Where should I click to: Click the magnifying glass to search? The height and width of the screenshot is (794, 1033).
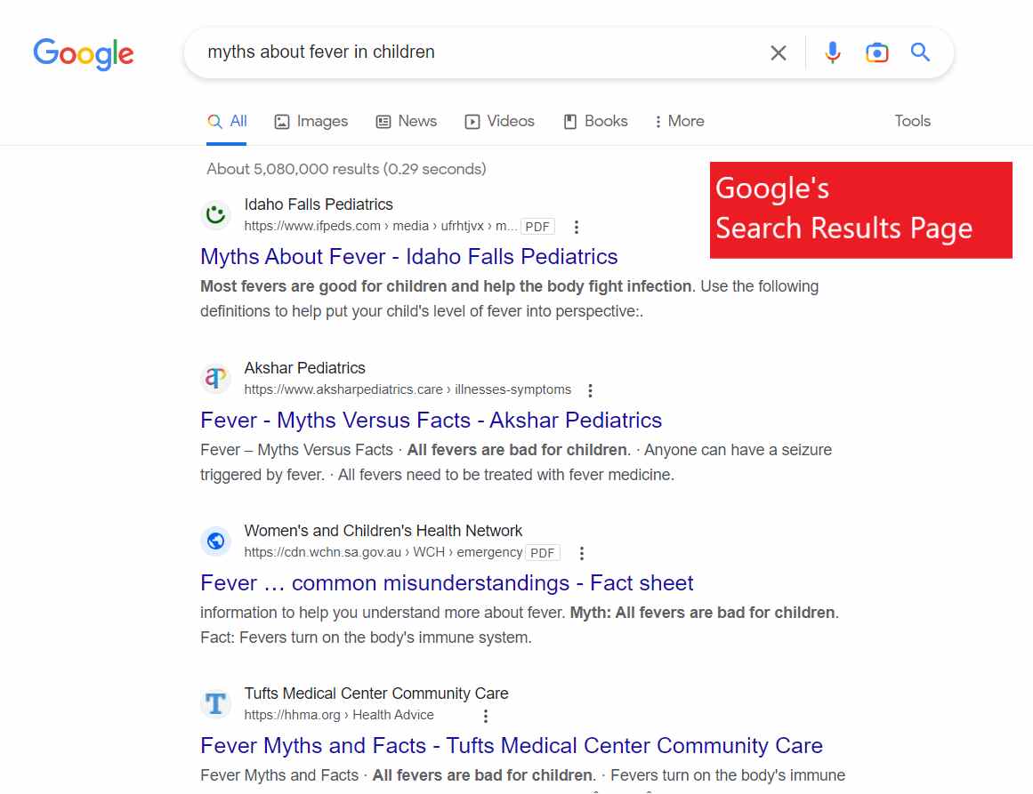point(920,52)
